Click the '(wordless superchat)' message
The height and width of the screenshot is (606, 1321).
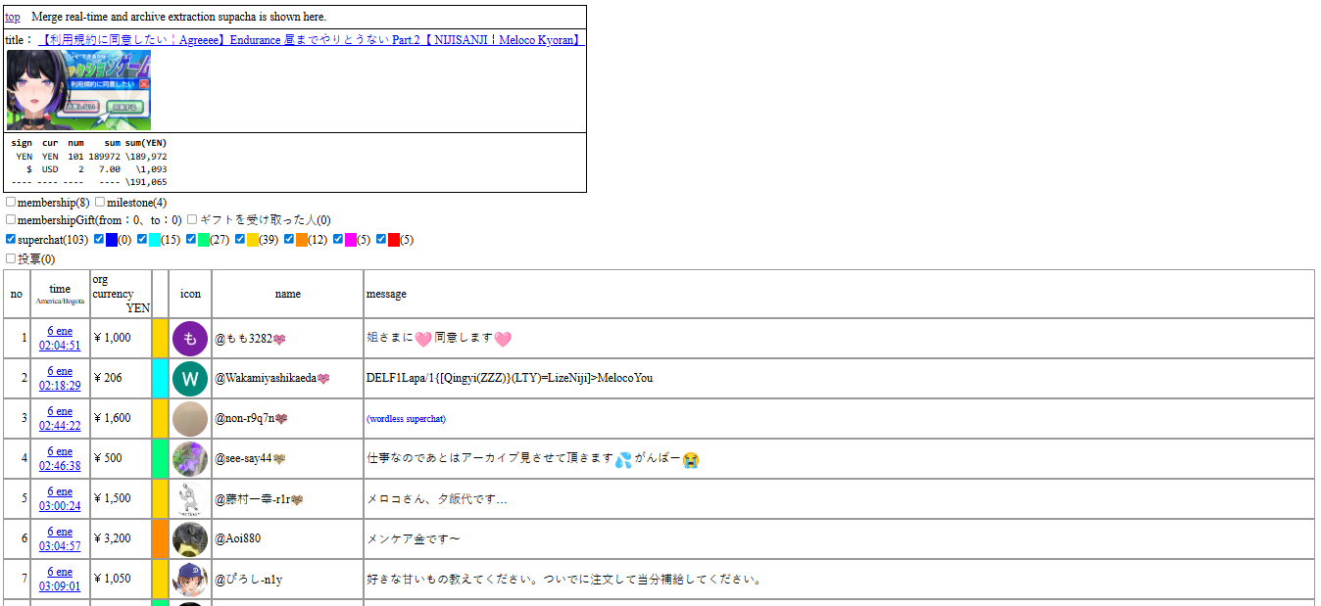pos(406,419)
